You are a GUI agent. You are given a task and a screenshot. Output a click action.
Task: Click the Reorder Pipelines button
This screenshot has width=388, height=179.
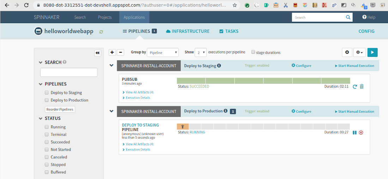coord(60,109)
